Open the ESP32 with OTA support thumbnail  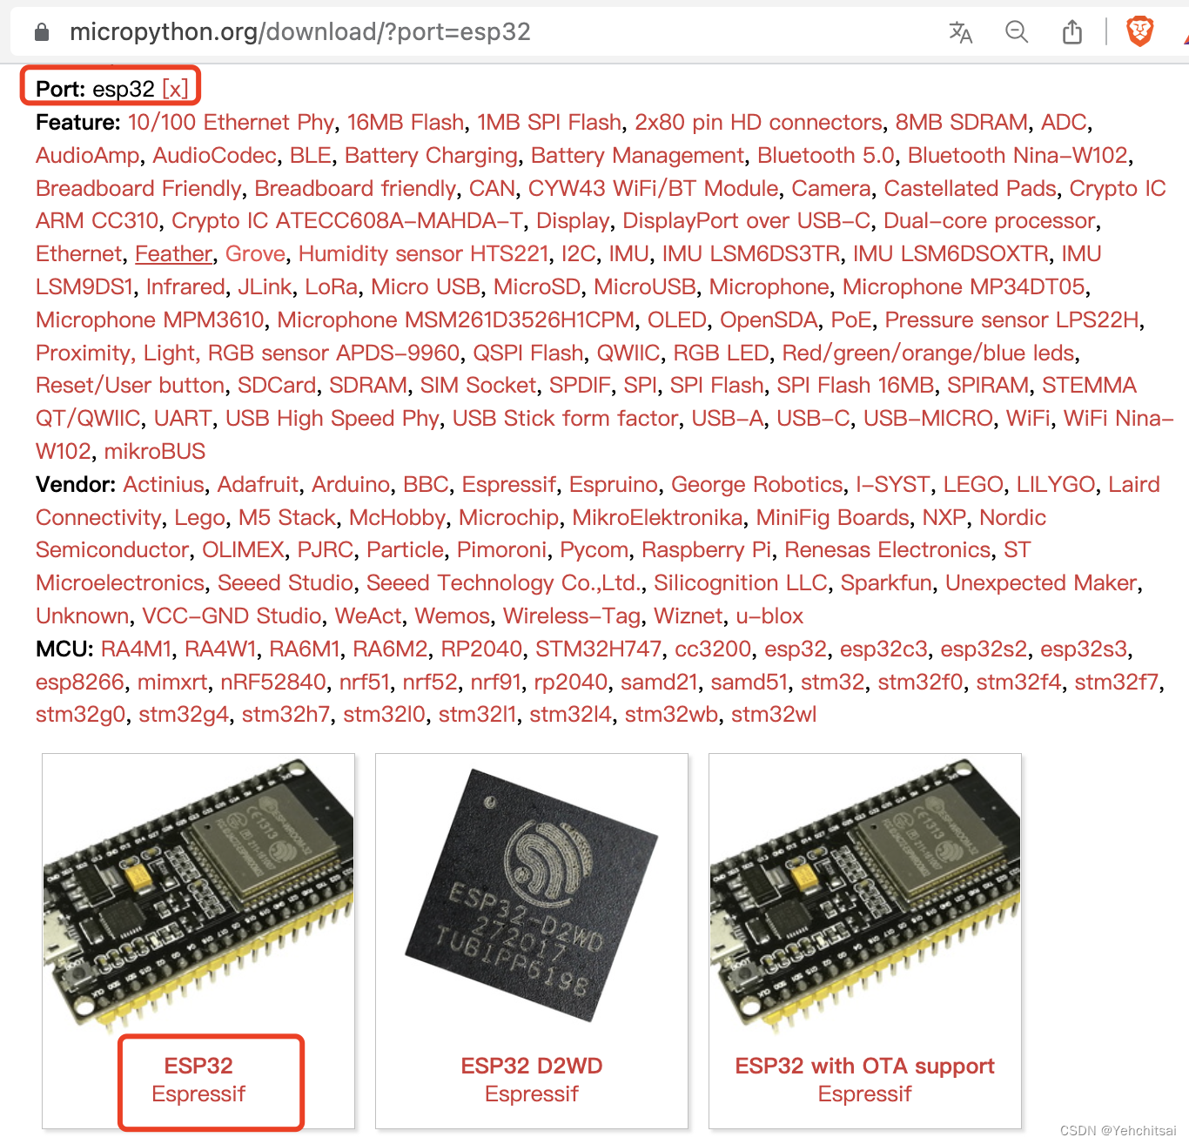[x=865, y=897]
